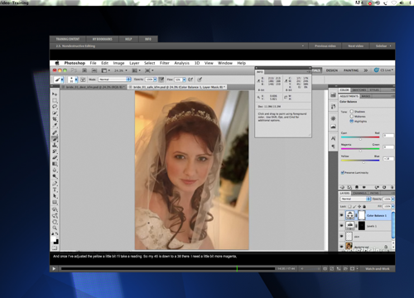
Task: Toggle lock transparent pixels in Layers
Action: 349,206
